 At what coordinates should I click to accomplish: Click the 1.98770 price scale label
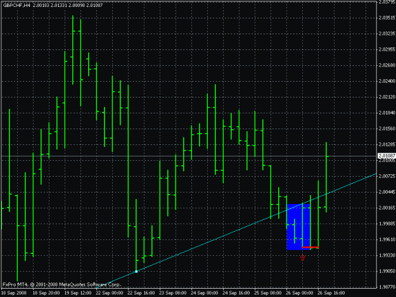pyautogui.click(x=387, y=287)
